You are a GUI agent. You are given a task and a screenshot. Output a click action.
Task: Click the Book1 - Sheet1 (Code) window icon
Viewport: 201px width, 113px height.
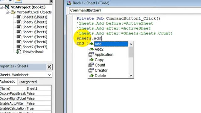(x=69, y=3)
